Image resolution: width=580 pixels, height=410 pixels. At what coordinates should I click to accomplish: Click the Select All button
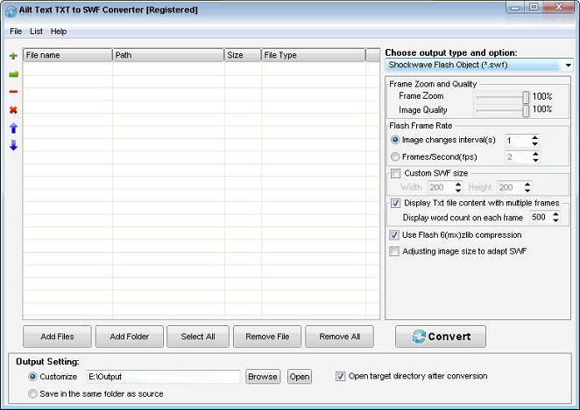point(198,337)
